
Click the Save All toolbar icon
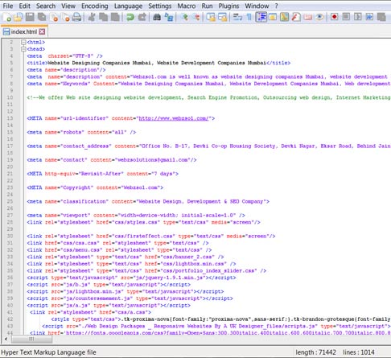[x=42, y=18]
